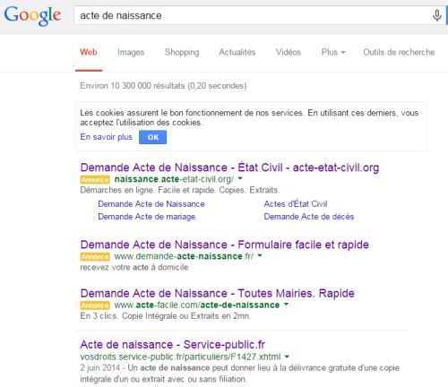Open the Shopping tab
This screenshot has width=448, height=387.
[x=182, y=52]
